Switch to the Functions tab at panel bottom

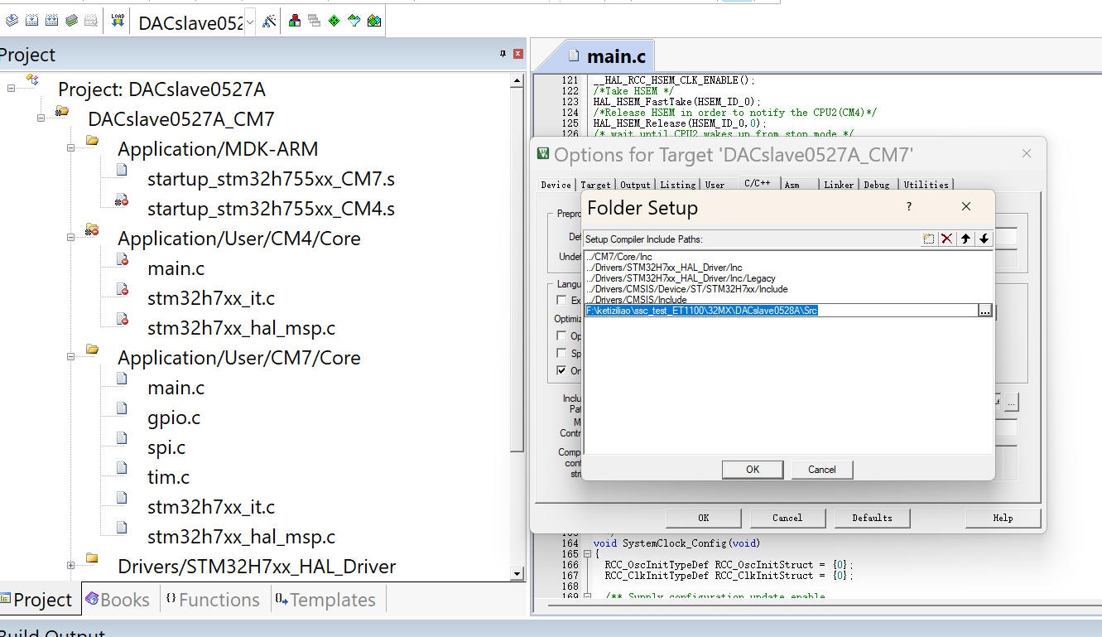tap(213, 600)
